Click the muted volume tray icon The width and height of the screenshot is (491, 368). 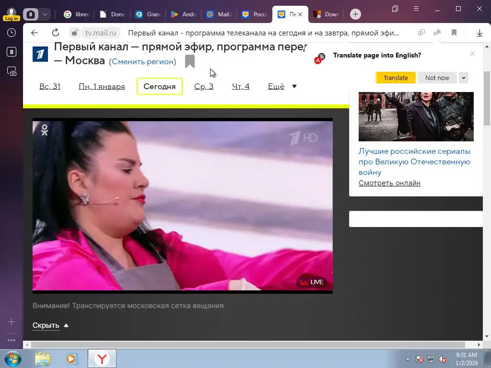click(443, 359)
